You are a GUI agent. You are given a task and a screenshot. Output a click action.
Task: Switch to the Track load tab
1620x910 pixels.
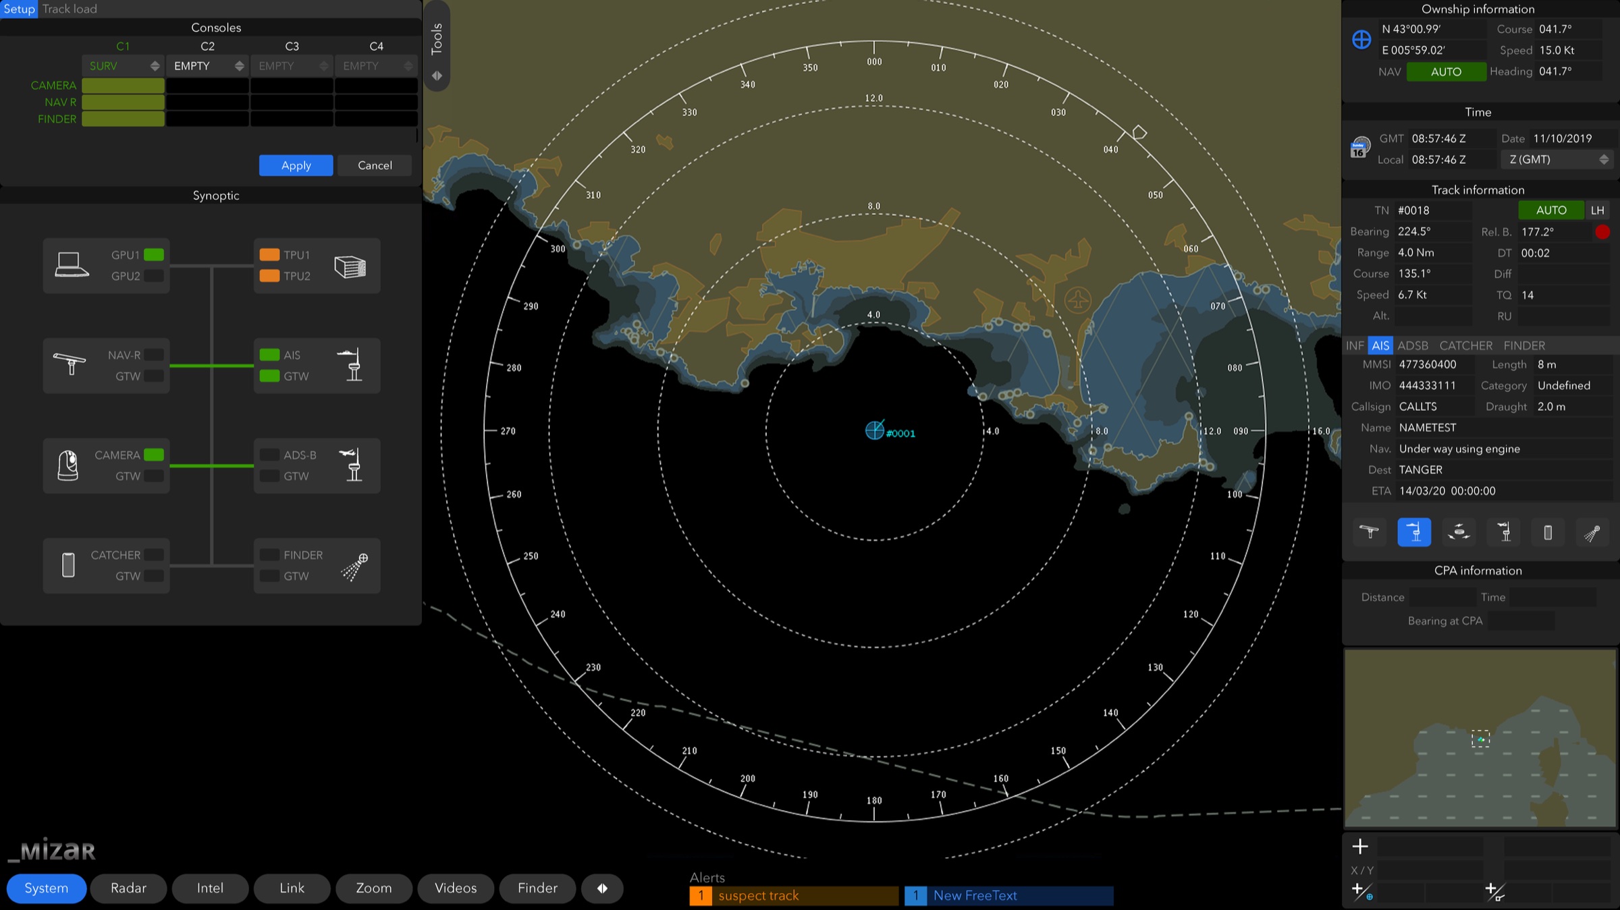click(70, 9)
